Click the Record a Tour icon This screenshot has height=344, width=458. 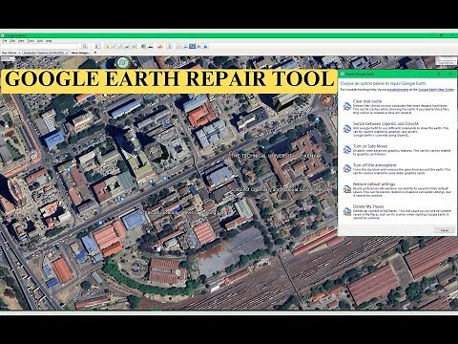point(134,47)
